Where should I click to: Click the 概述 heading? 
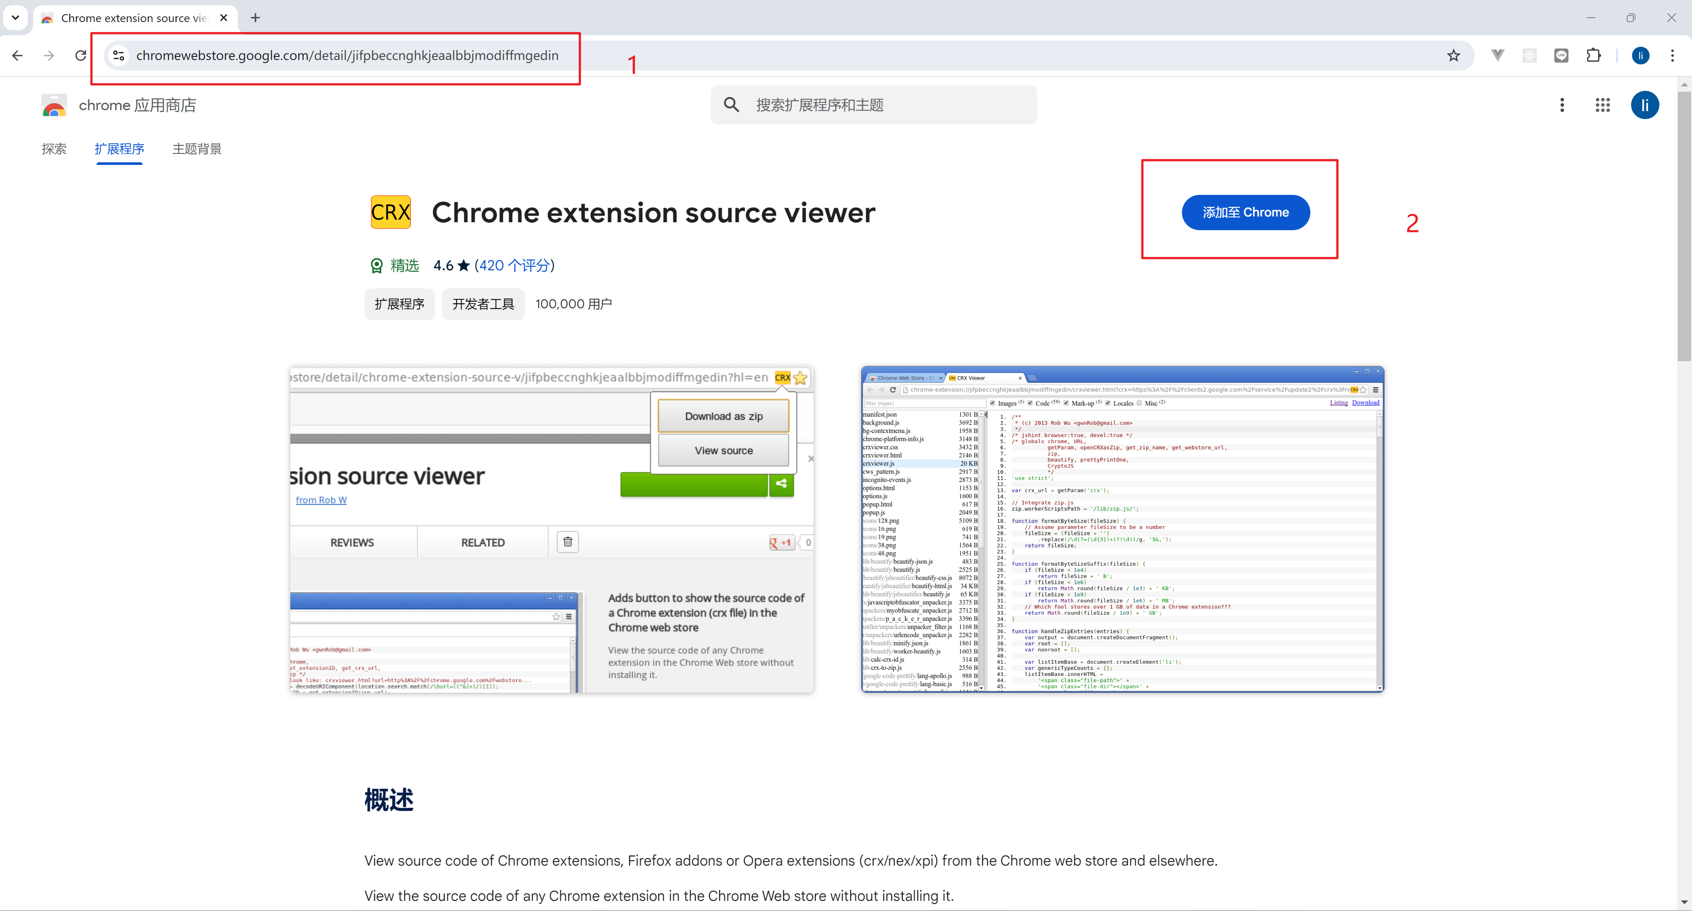(x=389, y=799)
